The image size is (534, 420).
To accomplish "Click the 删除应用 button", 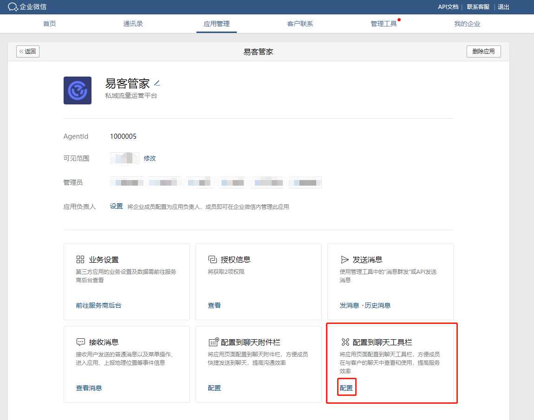I will pyautogui.click(x=483, y=52).
